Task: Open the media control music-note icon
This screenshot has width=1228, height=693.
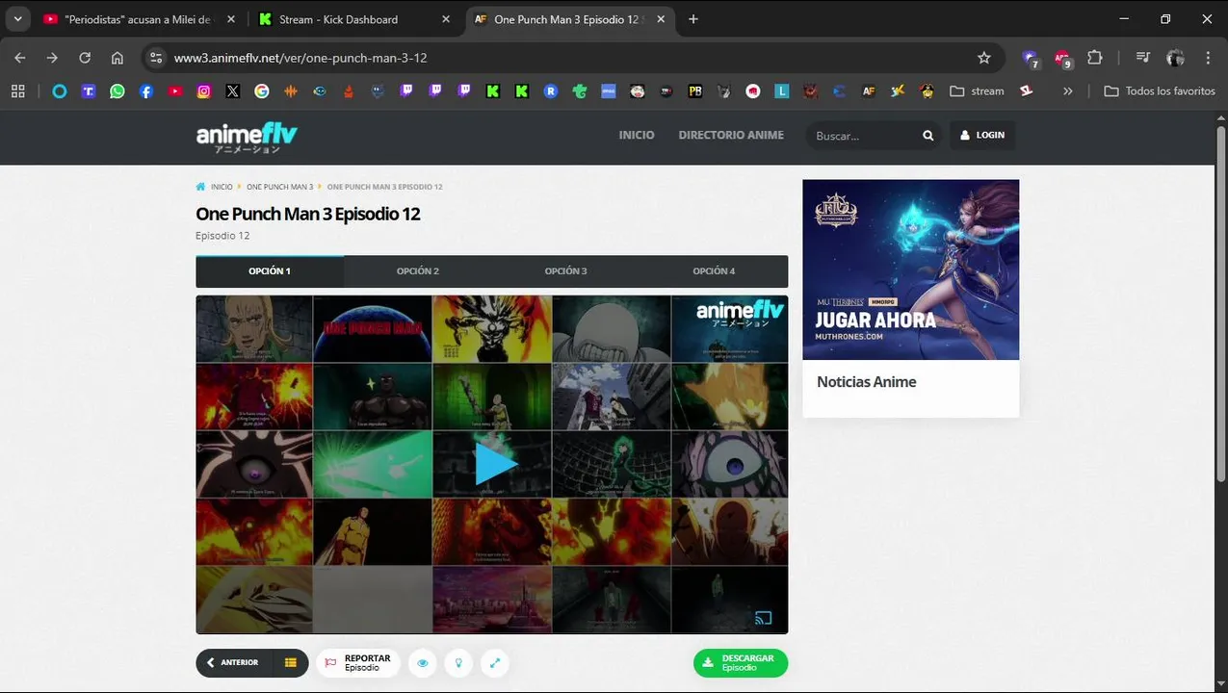Action: [x=1142, y=58]
